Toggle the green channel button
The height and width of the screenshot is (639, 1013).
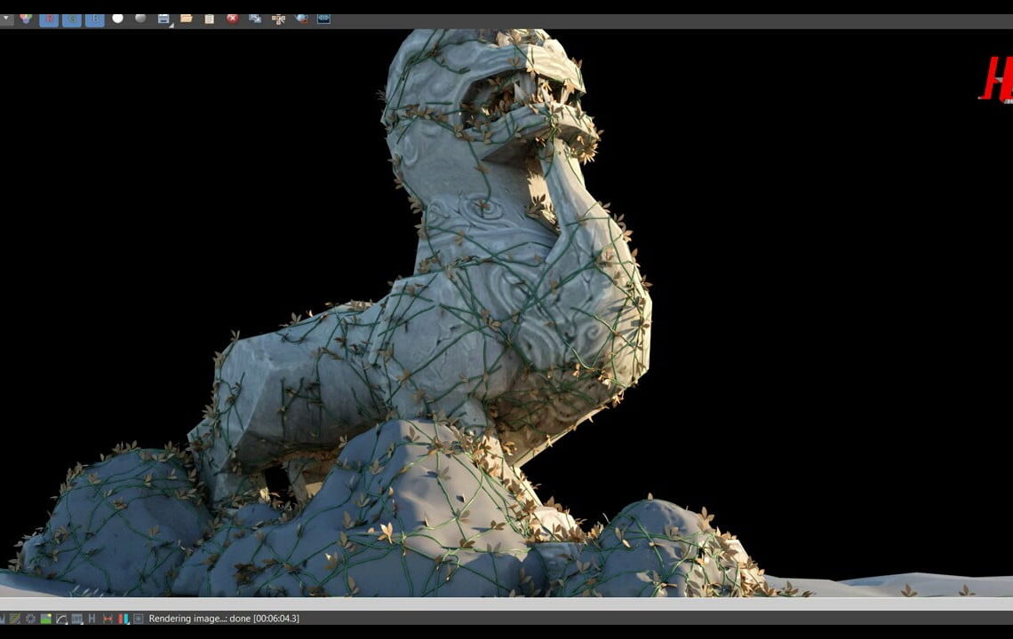tap(72, 20)
